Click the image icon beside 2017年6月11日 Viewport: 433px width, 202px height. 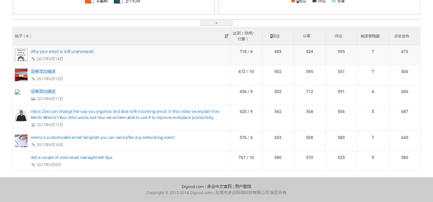click(33, 99)
